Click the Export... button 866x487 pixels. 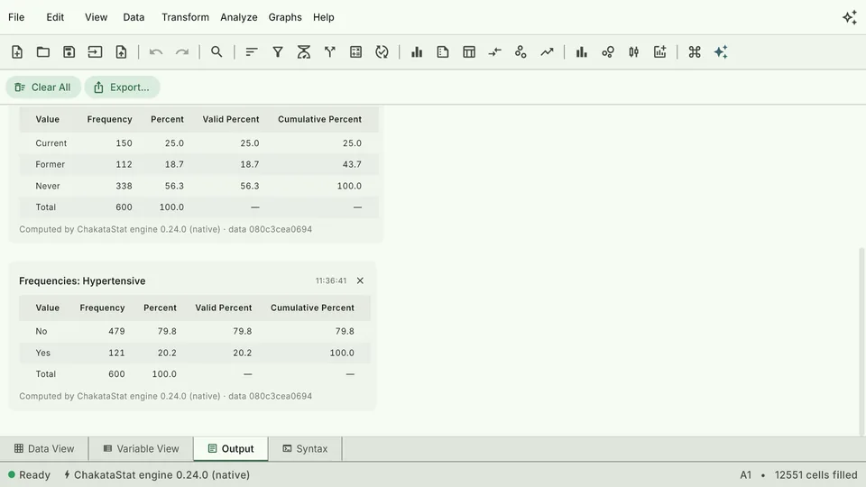point(122,87)
